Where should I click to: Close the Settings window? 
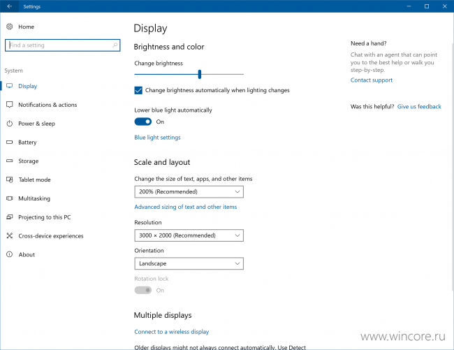[x=445, y=6]
